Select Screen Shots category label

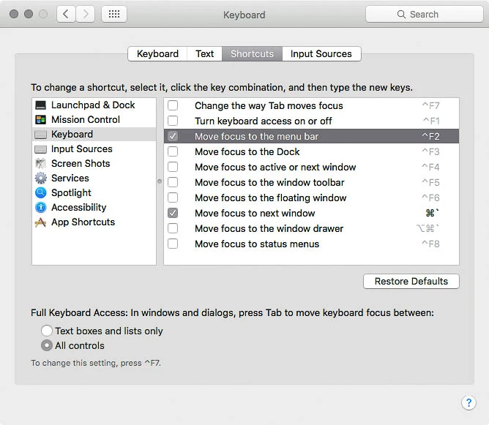click(x=81, y=164)
